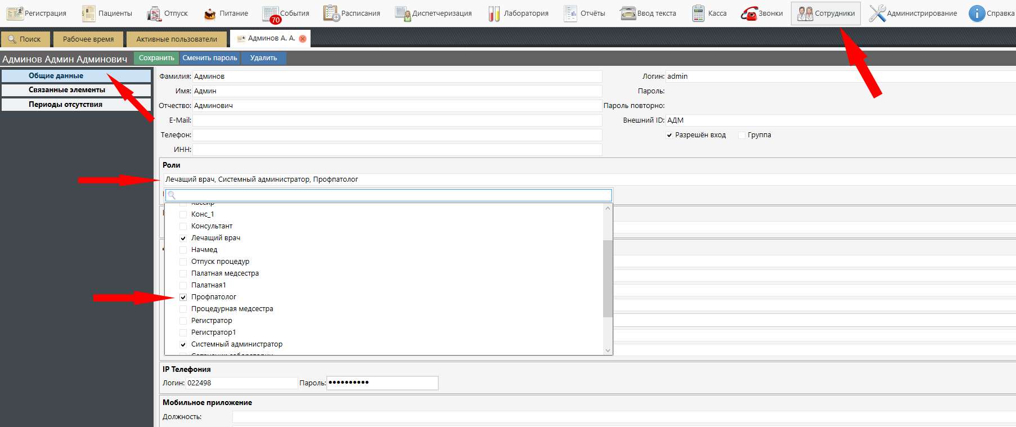Open the Справка info icon

pyautogui.click(x=977, y=14)
